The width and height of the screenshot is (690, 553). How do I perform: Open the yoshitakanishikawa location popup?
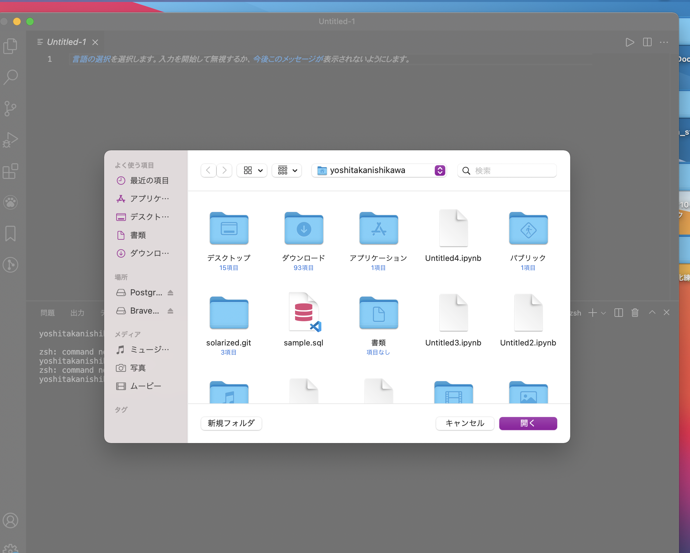pos(379,170)
